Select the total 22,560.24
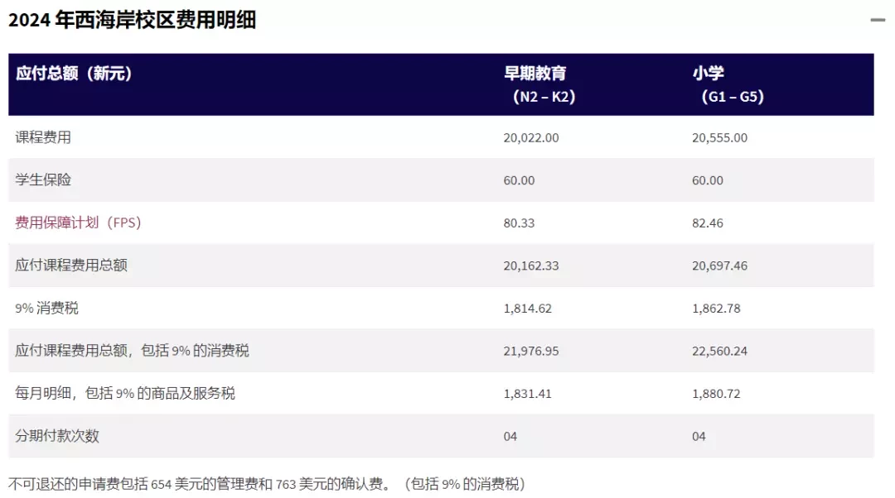 [720, 352]
